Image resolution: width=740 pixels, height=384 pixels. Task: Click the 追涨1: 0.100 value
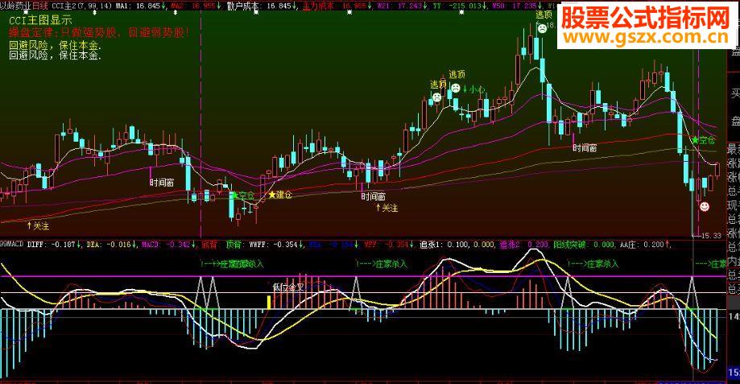pos(444,245)
